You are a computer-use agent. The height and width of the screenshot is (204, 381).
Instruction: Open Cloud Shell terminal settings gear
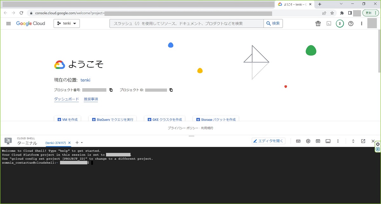pos(308,141)
